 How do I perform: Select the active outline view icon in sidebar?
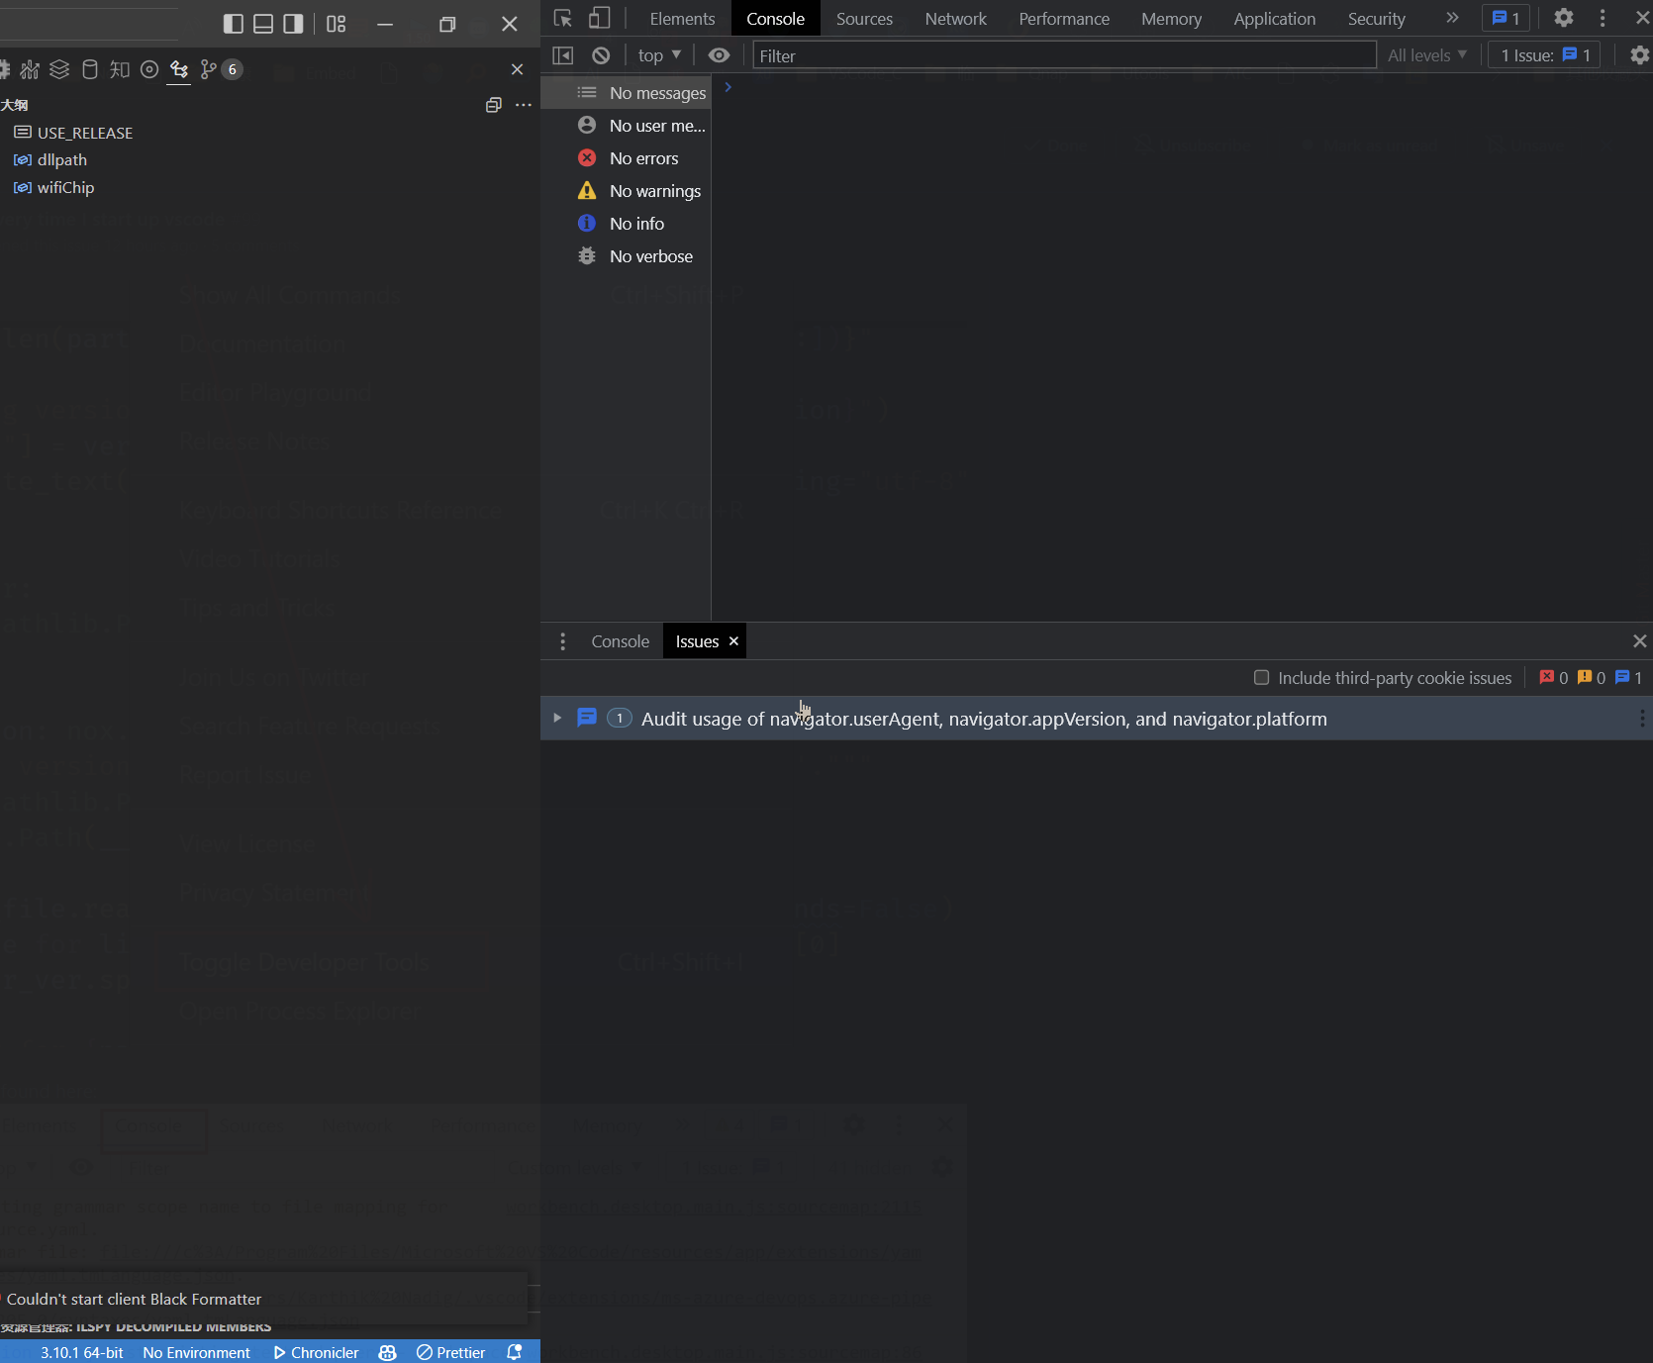(179, 69)
